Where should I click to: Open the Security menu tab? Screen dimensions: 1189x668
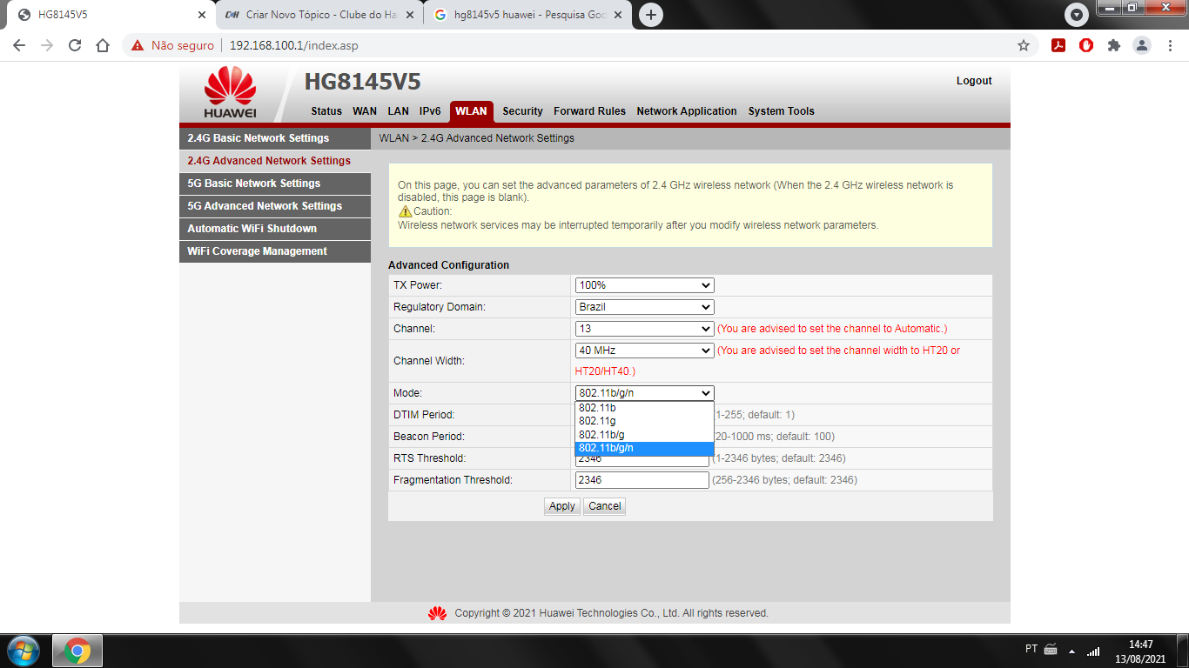point(522,111)
